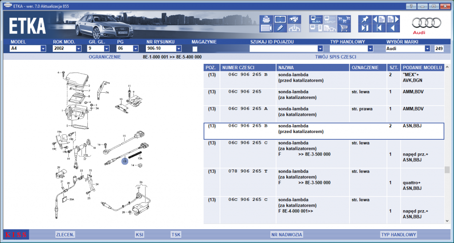
Task: Click the OZNACZENIE column header
Action: click(368, 67)
